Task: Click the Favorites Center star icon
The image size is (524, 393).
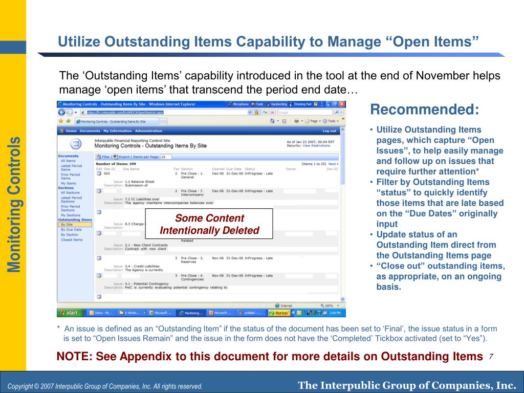Action: (x=61, y=121)
